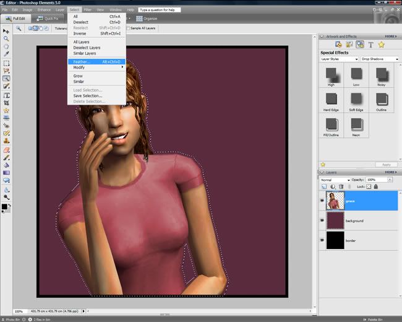Select the Sponge tool
The image size is (402, 322).
point(6,197)
